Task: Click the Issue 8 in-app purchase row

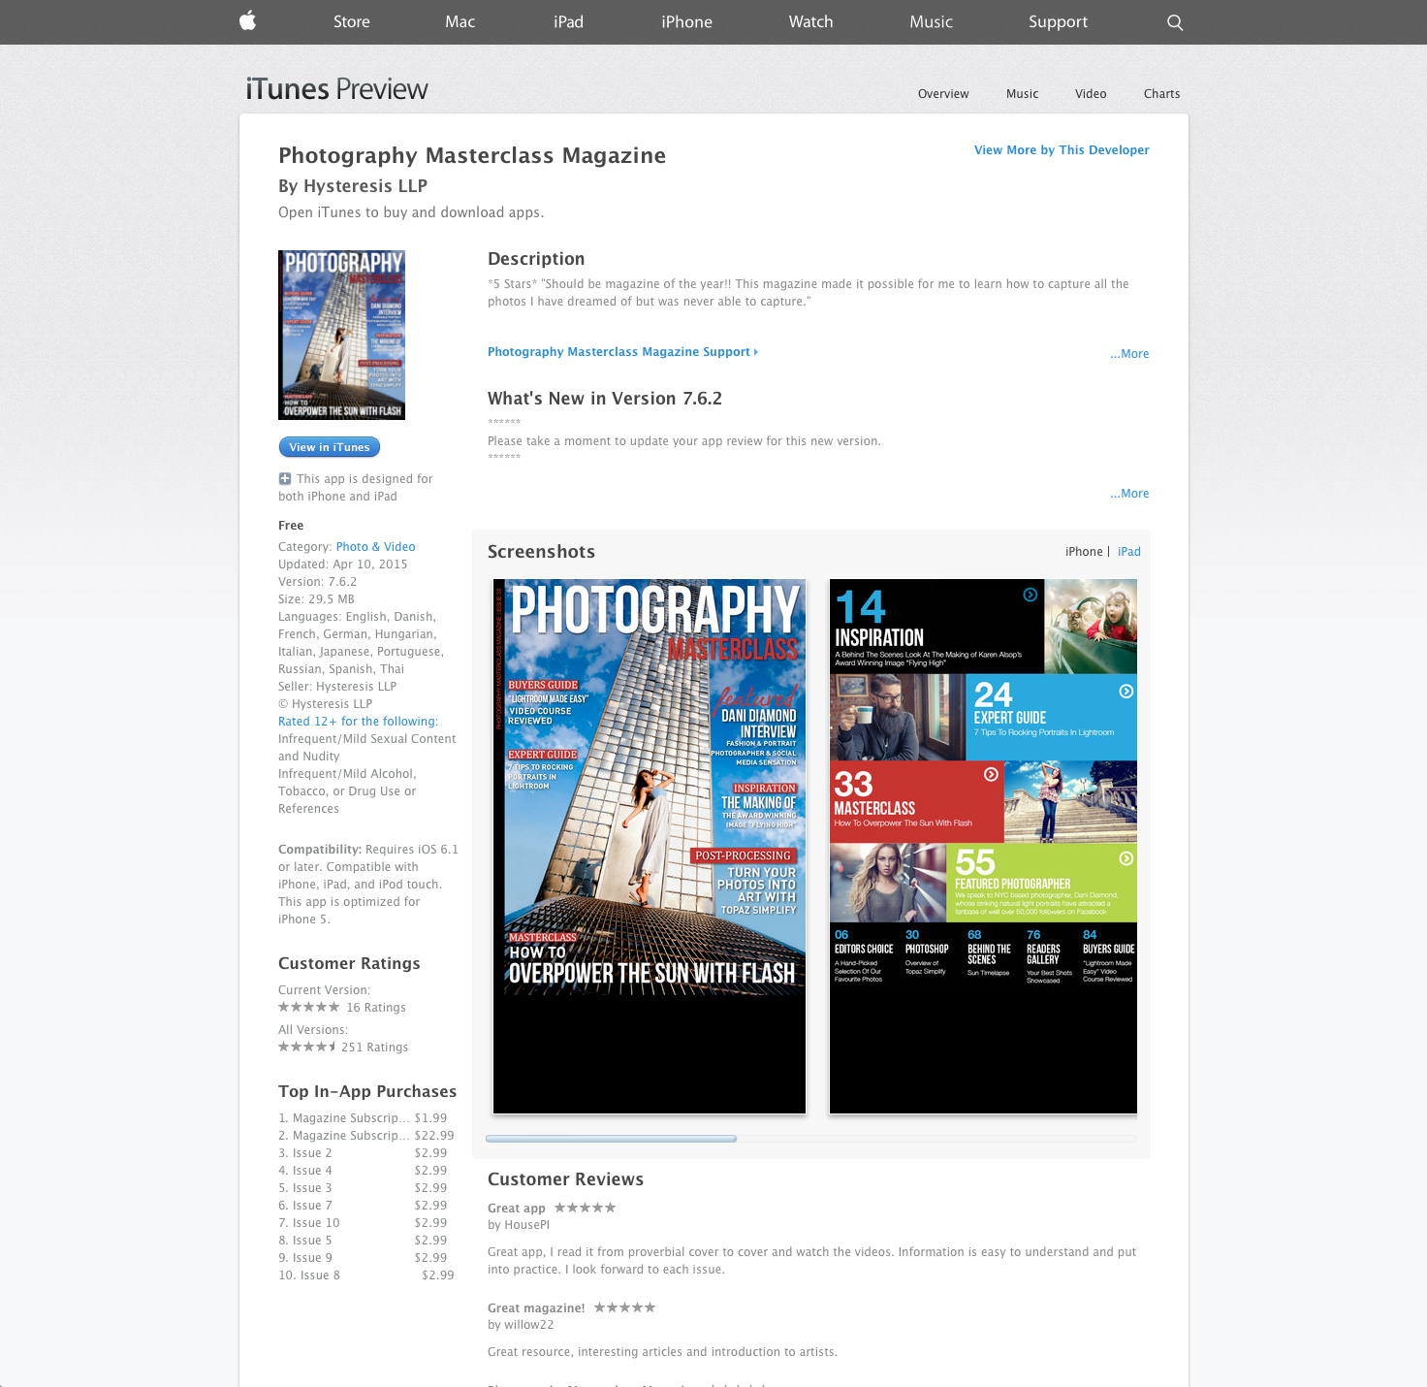Action: point(366,1275)
